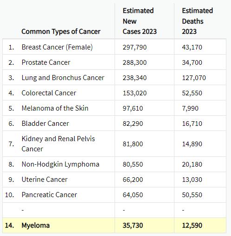Click the Colorectal Cancer entry

pos(49,93)
